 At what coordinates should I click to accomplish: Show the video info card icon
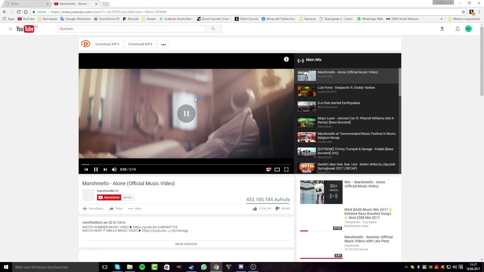pyautogui.click(x=286, y=59)
